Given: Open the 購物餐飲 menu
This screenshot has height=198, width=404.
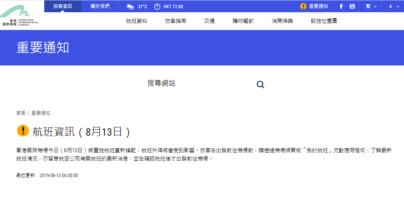Looking at the screenshot, I should (243, 21).
